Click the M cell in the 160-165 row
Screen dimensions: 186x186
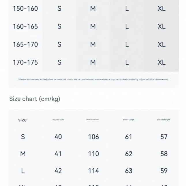[x=93, y=27]
